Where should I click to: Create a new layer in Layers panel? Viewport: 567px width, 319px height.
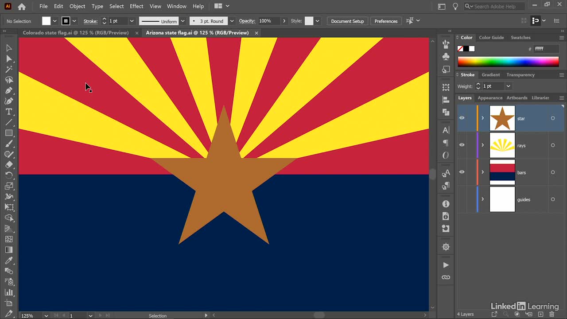click(x=540, y=314)
